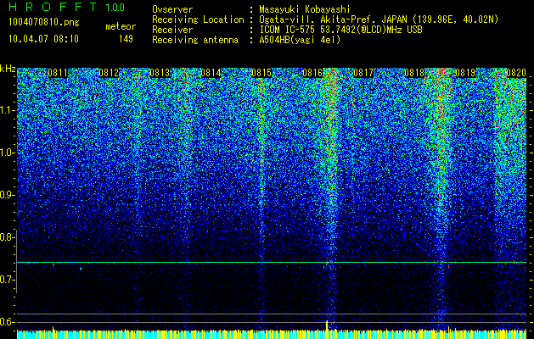534x339 pixels.
Task: Click the 0811 time marker
Action: 58,73
